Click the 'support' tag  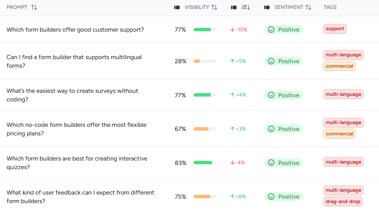[335, 29]
